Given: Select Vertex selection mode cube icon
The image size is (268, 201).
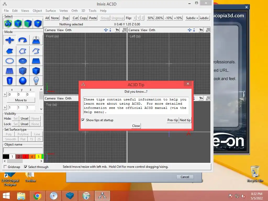Looking at the screenshot, I should tap(38, 23).
